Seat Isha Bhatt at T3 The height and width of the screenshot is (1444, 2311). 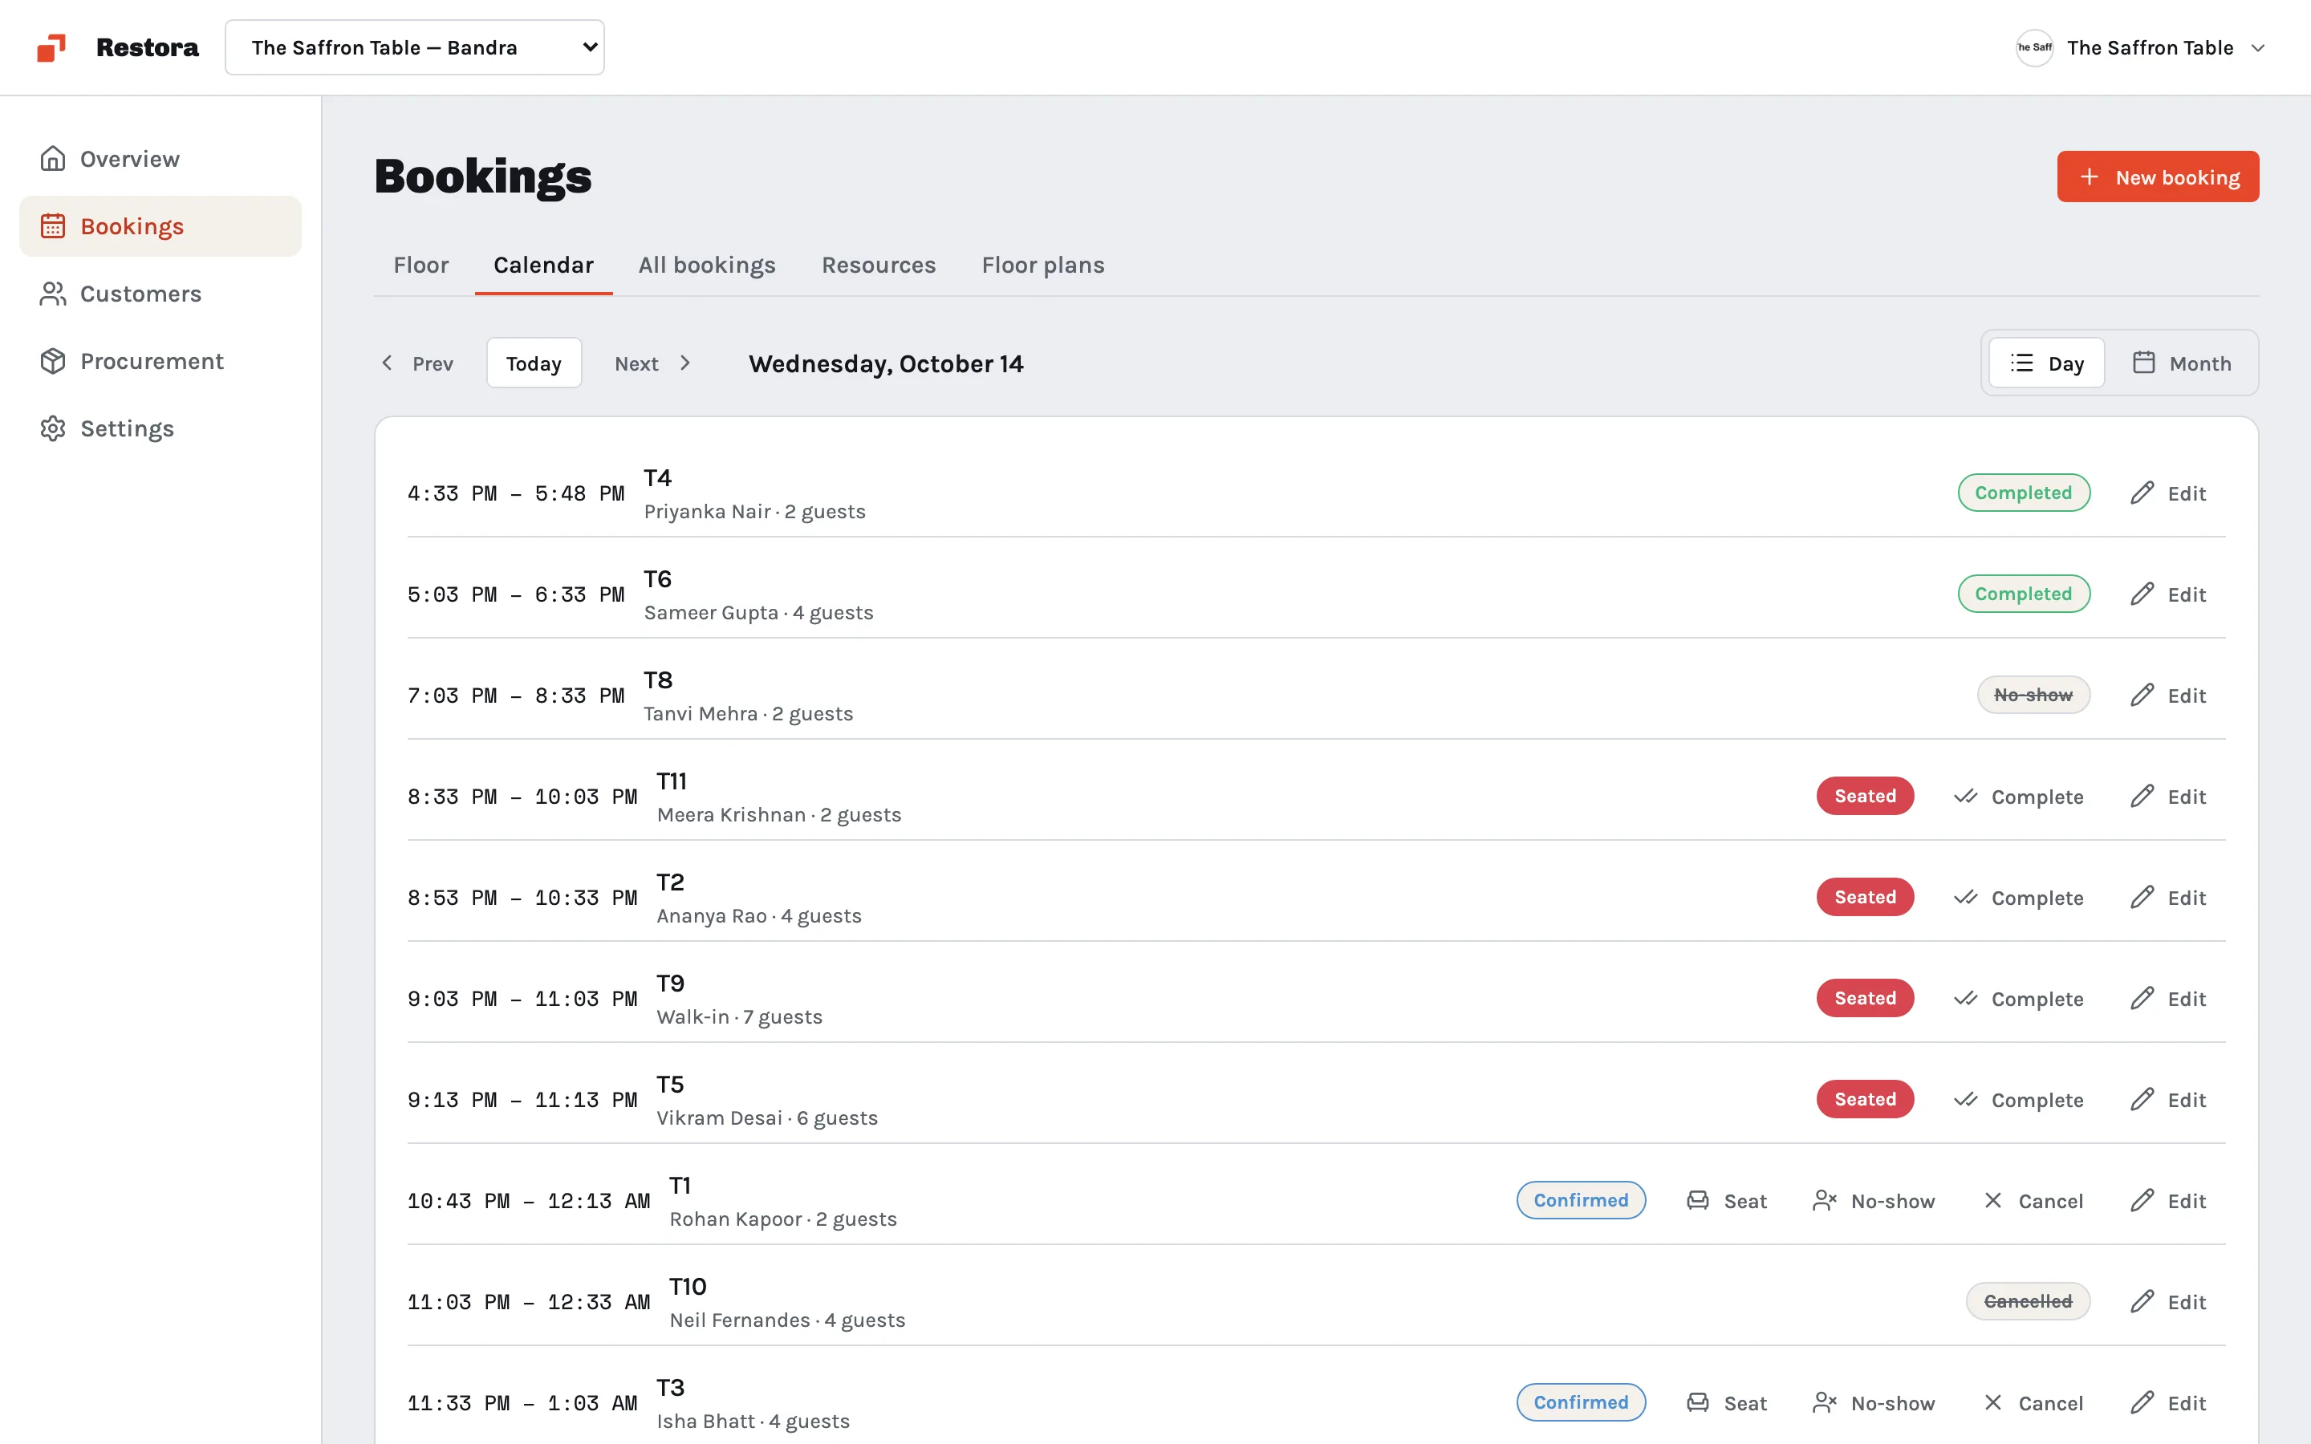(x=1727, y=1403)
